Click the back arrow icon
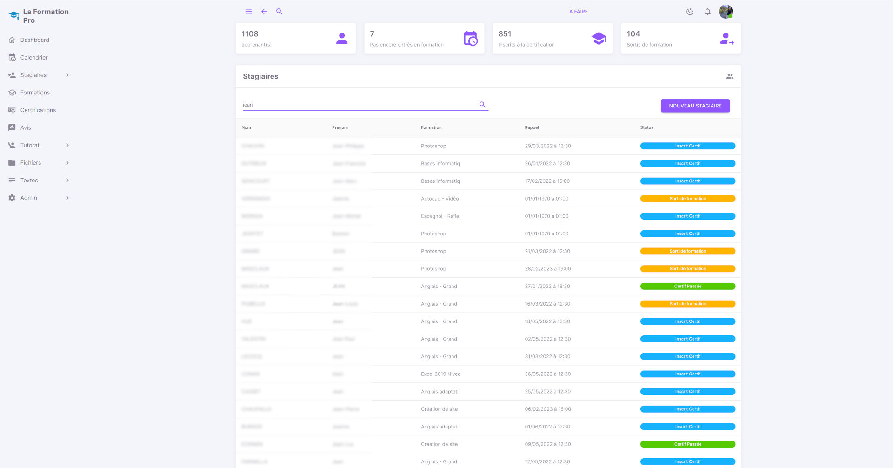The image size is (893, 468). coord(264,12)
